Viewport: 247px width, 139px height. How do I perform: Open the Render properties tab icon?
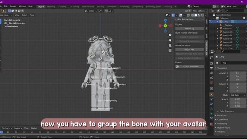point(211,63)
